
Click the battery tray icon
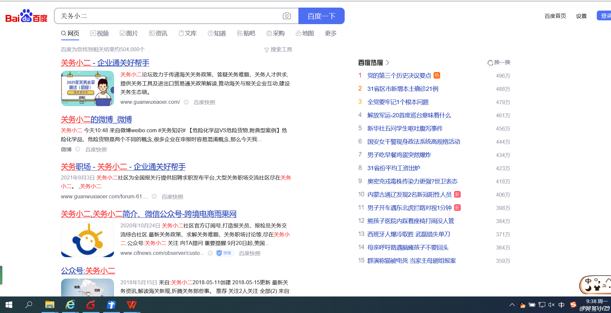(x=532, y=305)
